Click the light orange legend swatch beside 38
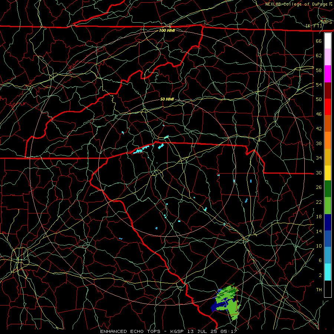 pyautogui.click(x=328, y=140)
